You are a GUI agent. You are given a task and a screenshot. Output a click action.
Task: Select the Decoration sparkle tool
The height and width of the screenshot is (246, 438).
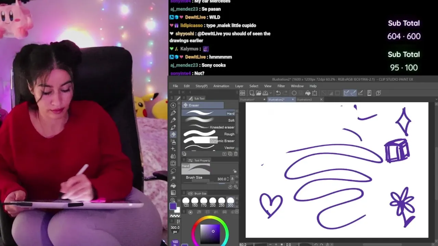click(x=173, y=149)
